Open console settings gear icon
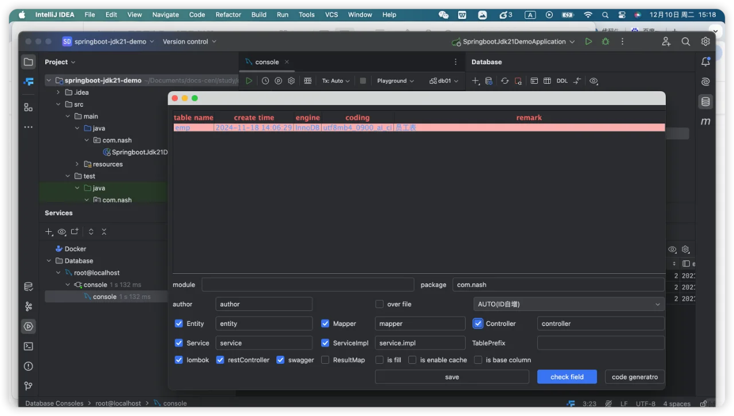 [x=291, y=81]
